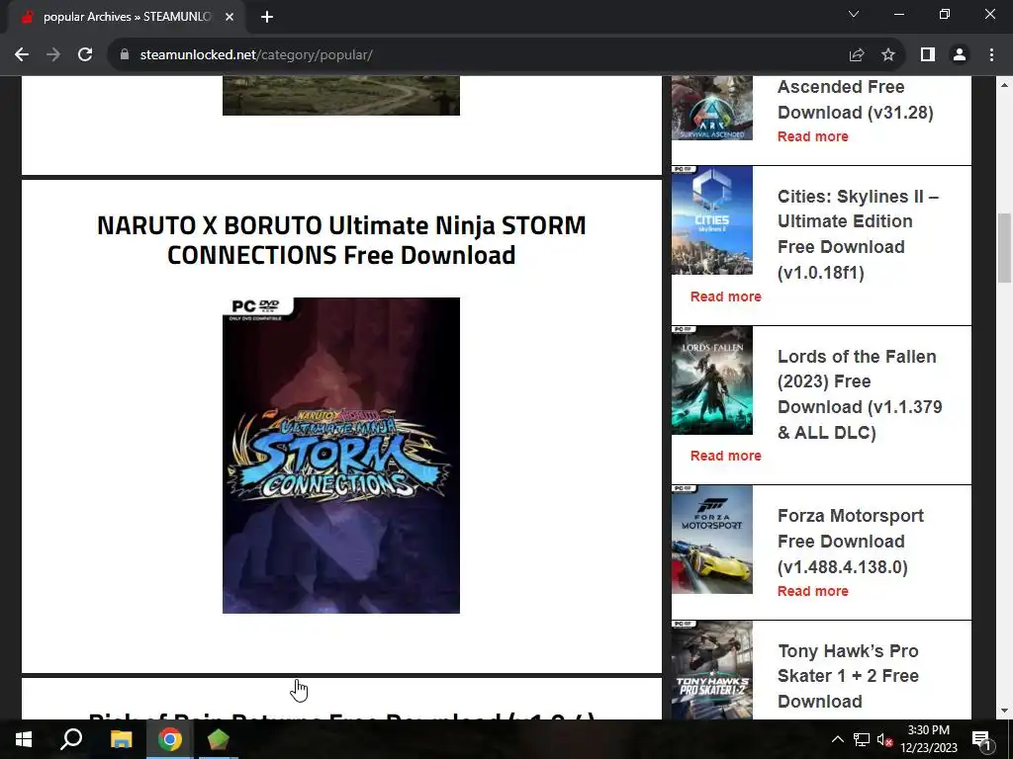Viewport: 1013px width, 759px height.
Task: Open File Explorer from taskbar
Action: [x=121, y=739]
